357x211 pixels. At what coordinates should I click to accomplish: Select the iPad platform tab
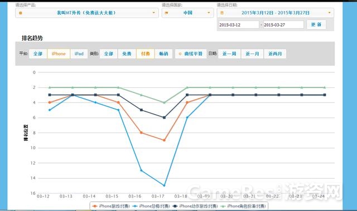[79, 54]
